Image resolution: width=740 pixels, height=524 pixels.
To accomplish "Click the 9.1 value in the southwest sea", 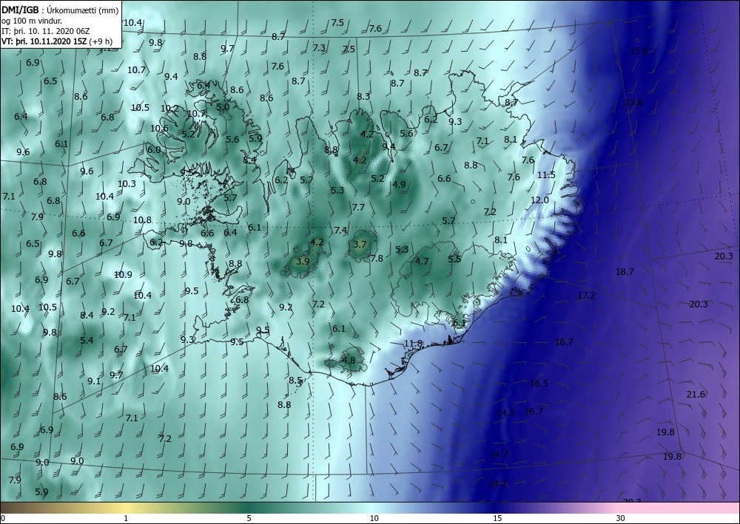I will (x=94, y=381).
